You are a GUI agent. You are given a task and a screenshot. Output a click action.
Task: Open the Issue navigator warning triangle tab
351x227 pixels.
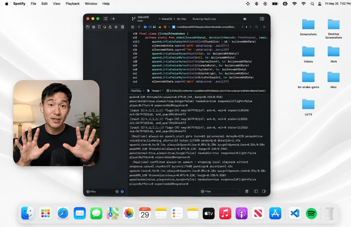(110, 27)
